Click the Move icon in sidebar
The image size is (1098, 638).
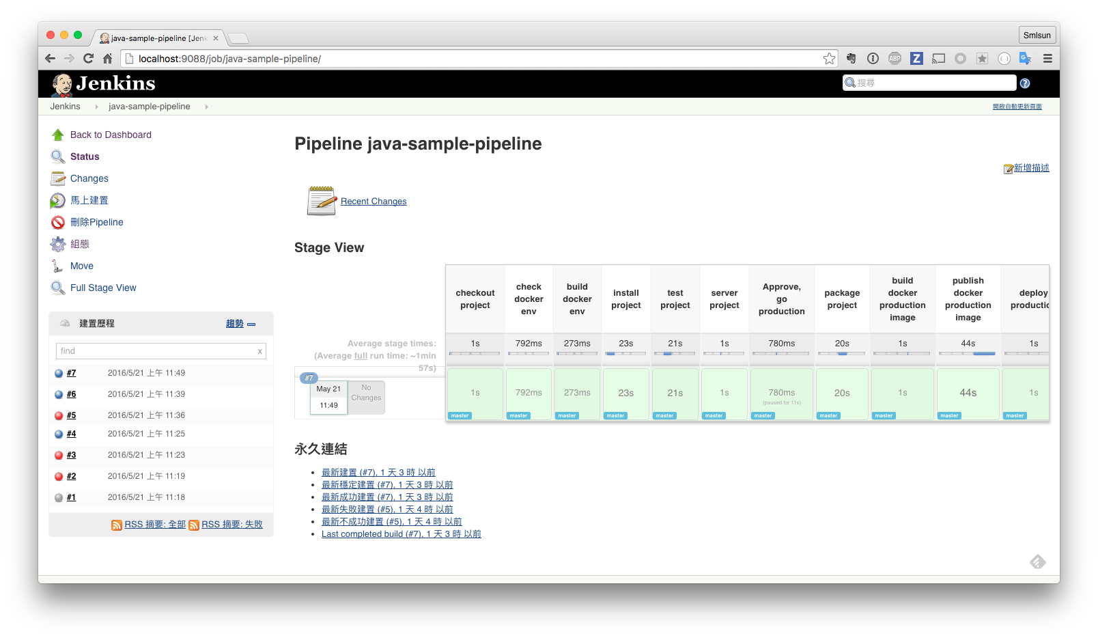(x=58, y=266)
